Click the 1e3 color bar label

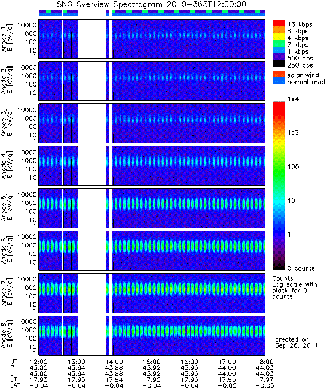[x=294, y=133]
